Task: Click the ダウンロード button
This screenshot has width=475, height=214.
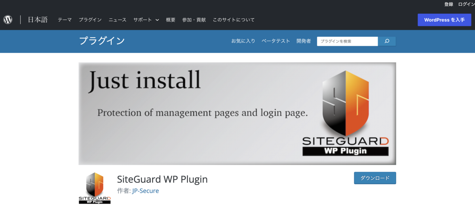Action: tap(375, 178)
